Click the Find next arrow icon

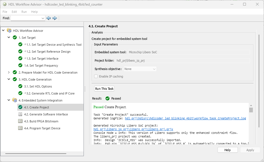pos(55,18)
